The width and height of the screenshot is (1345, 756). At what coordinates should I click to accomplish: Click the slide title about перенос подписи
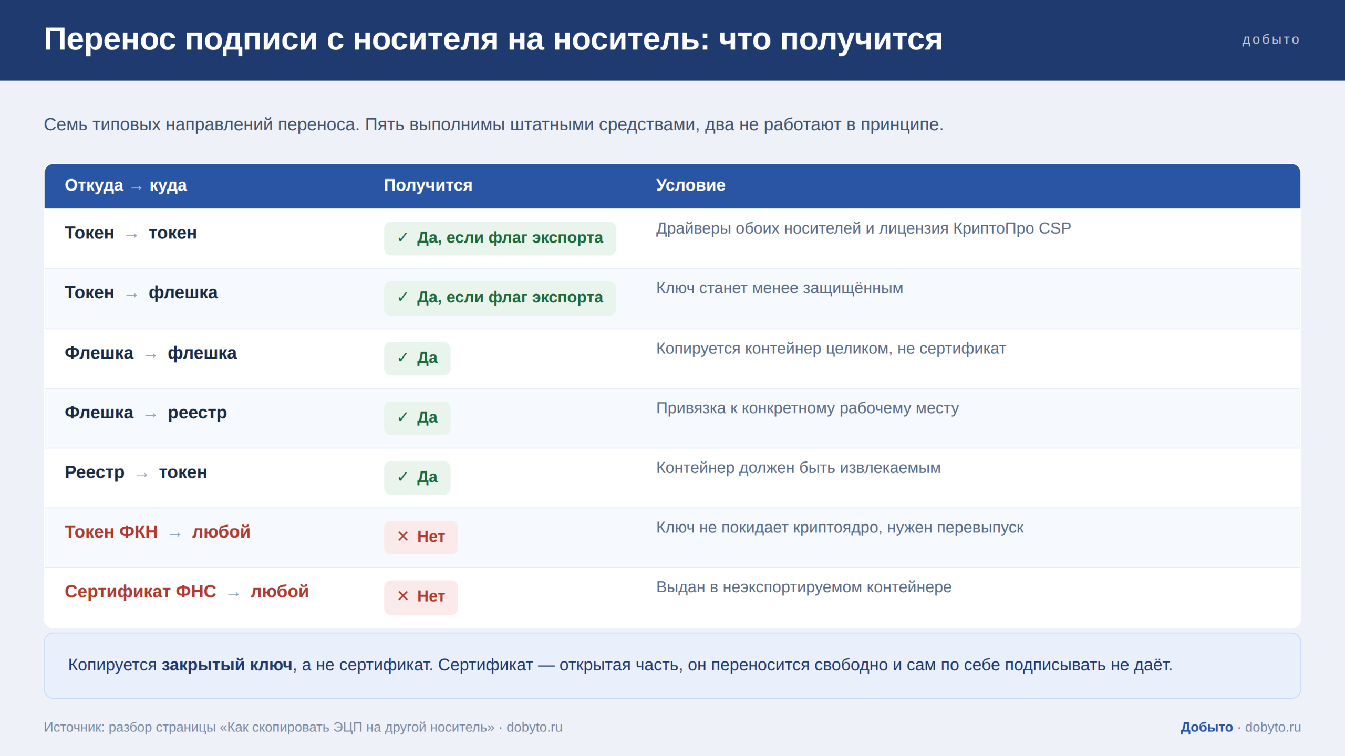click(493, 39)
